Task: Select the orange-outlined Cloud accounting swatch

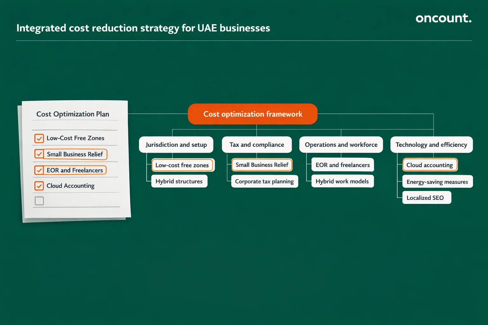Action: pyautogui.click(x=430, y=165)
